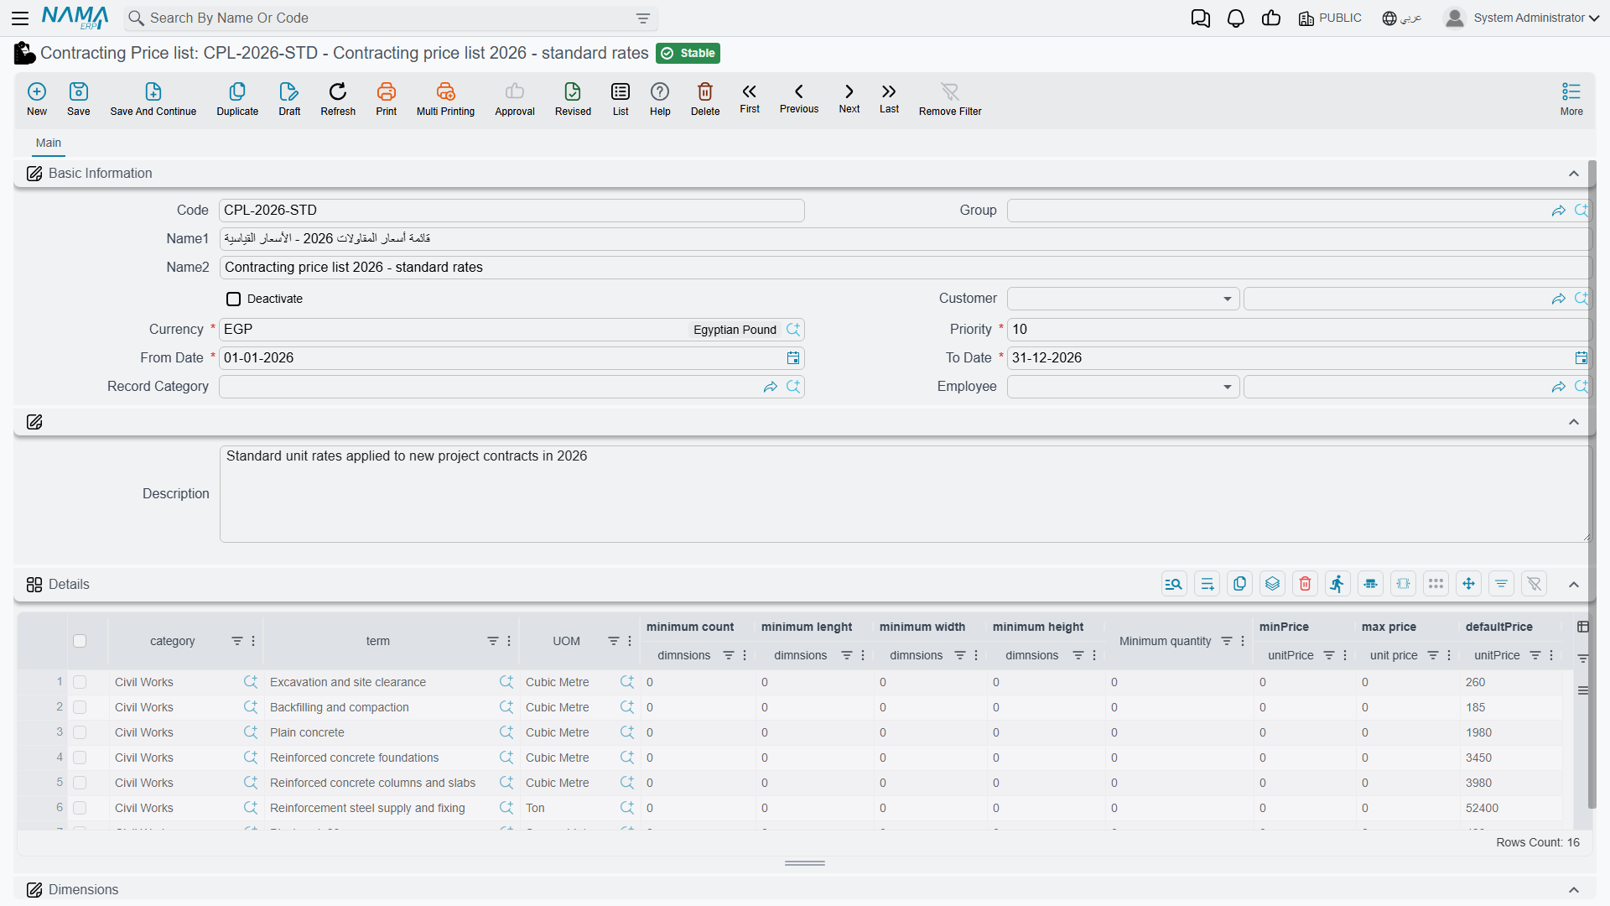Click the NAMA ERP logo
This screenshot has height=906, width=1610.
tap(75, 18)
